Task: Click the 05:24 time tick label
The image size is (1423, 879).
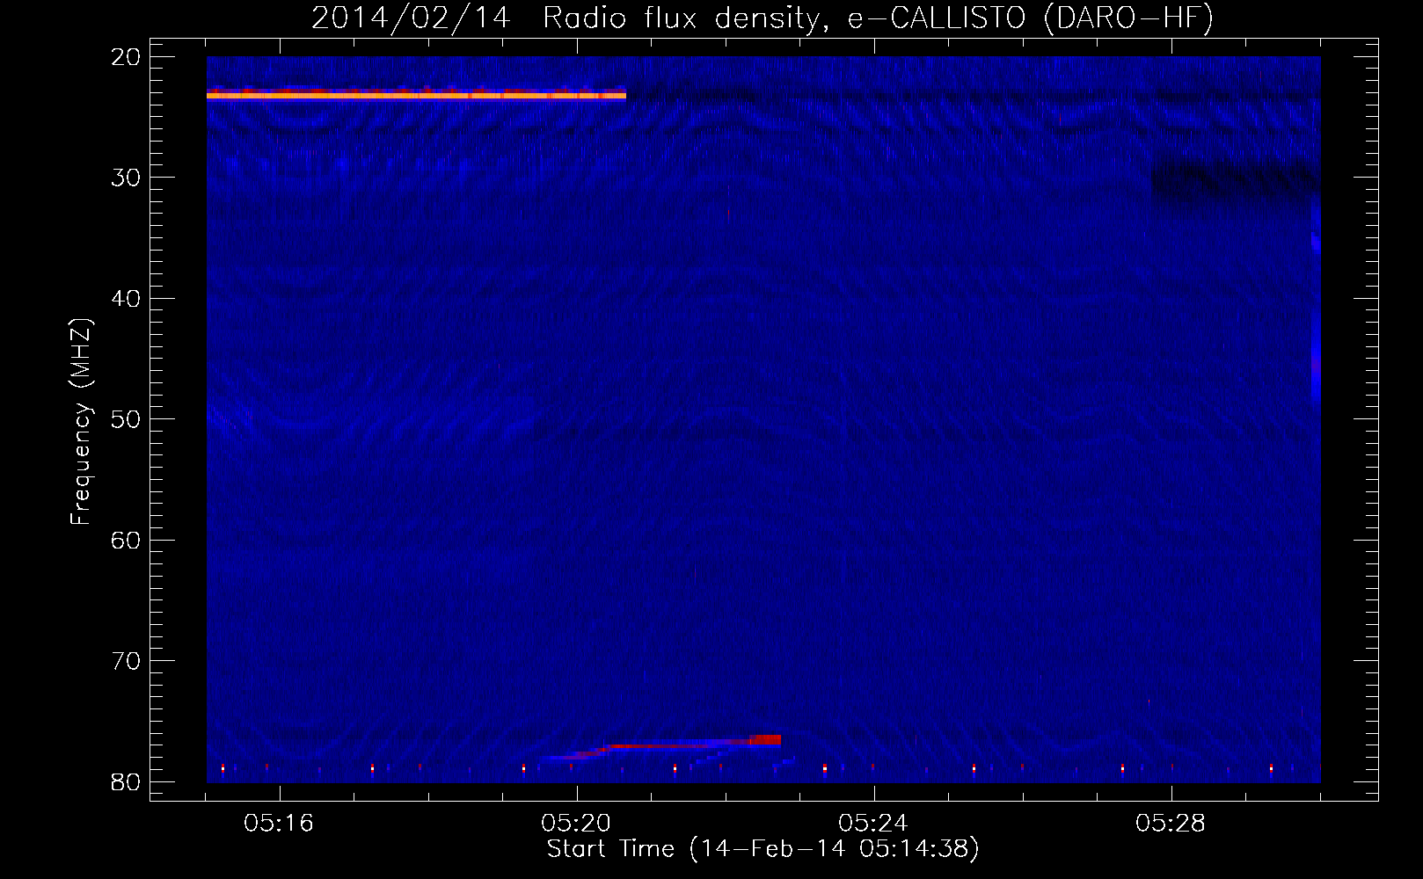Action: [874, 824]
